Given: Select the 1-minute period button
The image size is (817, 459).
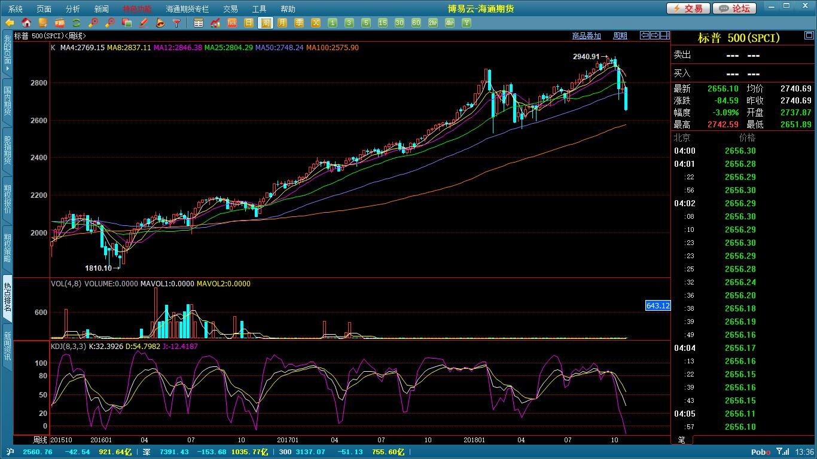Looking at the screenshot, I should pos(333,23).
